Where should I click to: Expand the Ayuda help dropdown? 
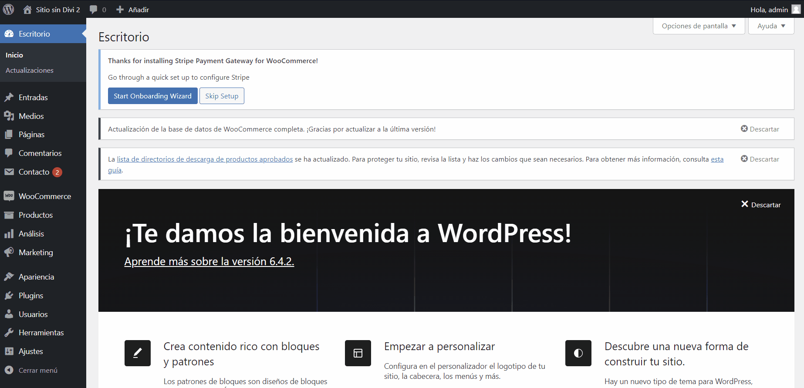(x=771, y=26)
